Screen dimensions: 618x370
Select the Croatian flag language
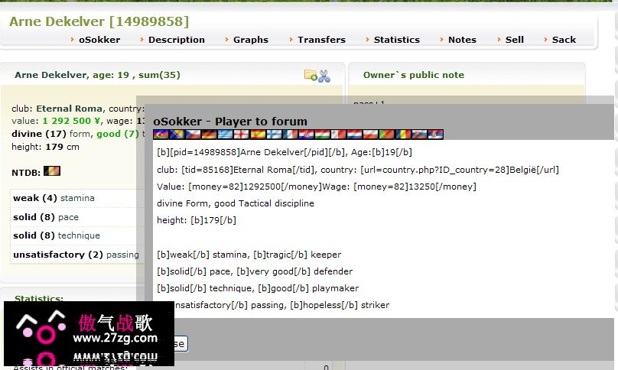coord(306,135)
